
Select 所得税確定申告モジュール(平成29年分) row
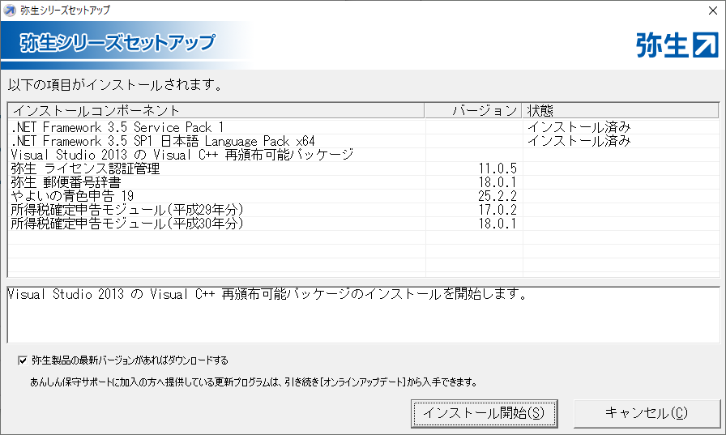(364, 210)
